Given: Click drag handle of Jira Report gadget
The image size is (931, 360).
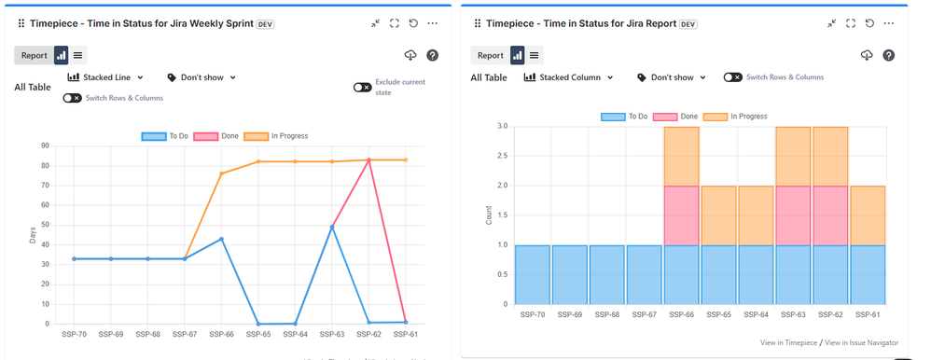Looking at the screenshot, I should 477,23.
